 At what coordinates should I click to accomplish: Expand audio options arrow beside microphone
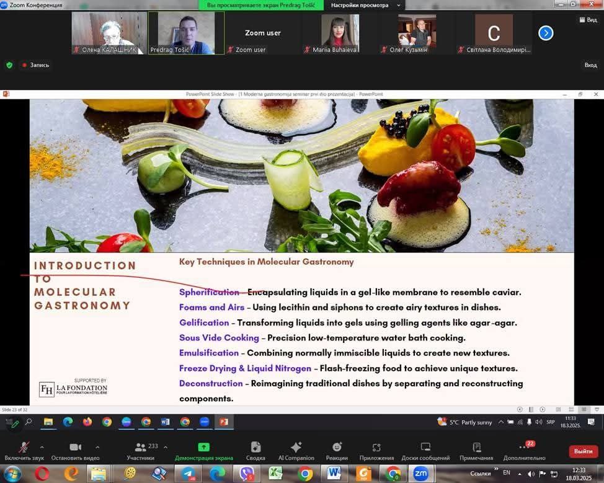coord(42,447)
